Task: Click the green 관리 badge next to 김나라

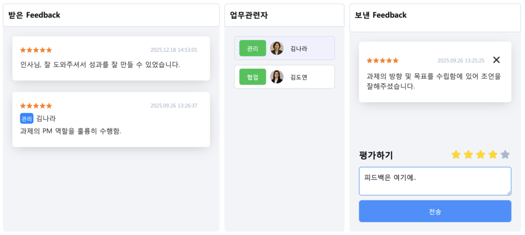Action: [252, 48]
